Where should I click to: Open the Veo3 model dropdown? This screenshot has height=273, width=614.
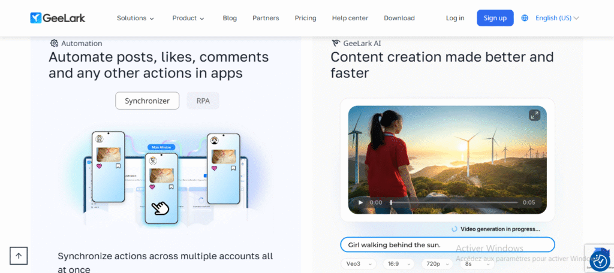[x=359, y=263]
